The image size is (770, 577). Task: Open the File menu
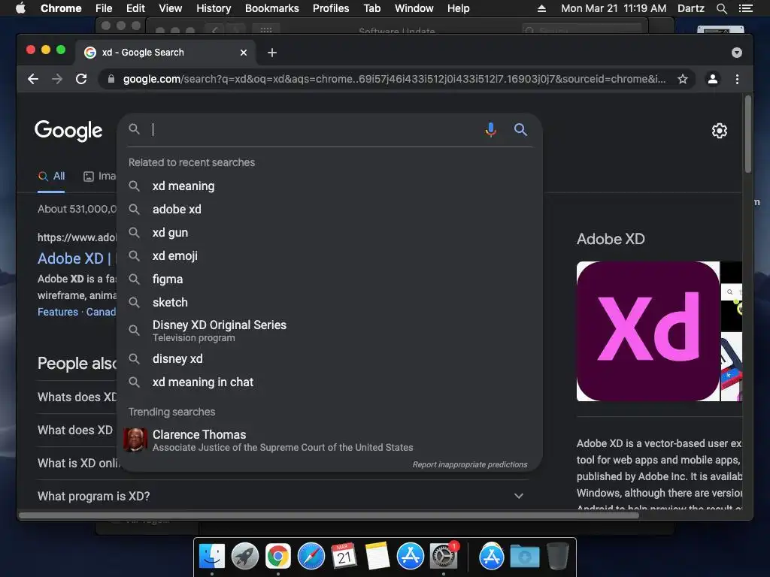pyautogui.click(x=104, y=8)
